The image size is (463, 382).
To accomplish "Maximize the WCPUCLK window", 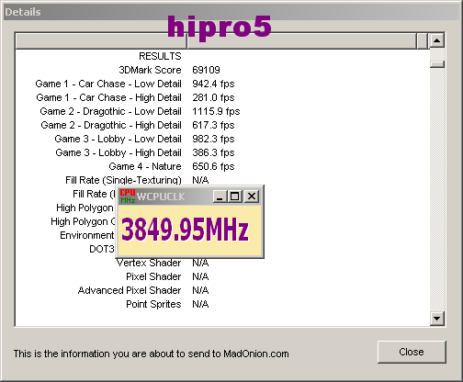I will (234, 197).
